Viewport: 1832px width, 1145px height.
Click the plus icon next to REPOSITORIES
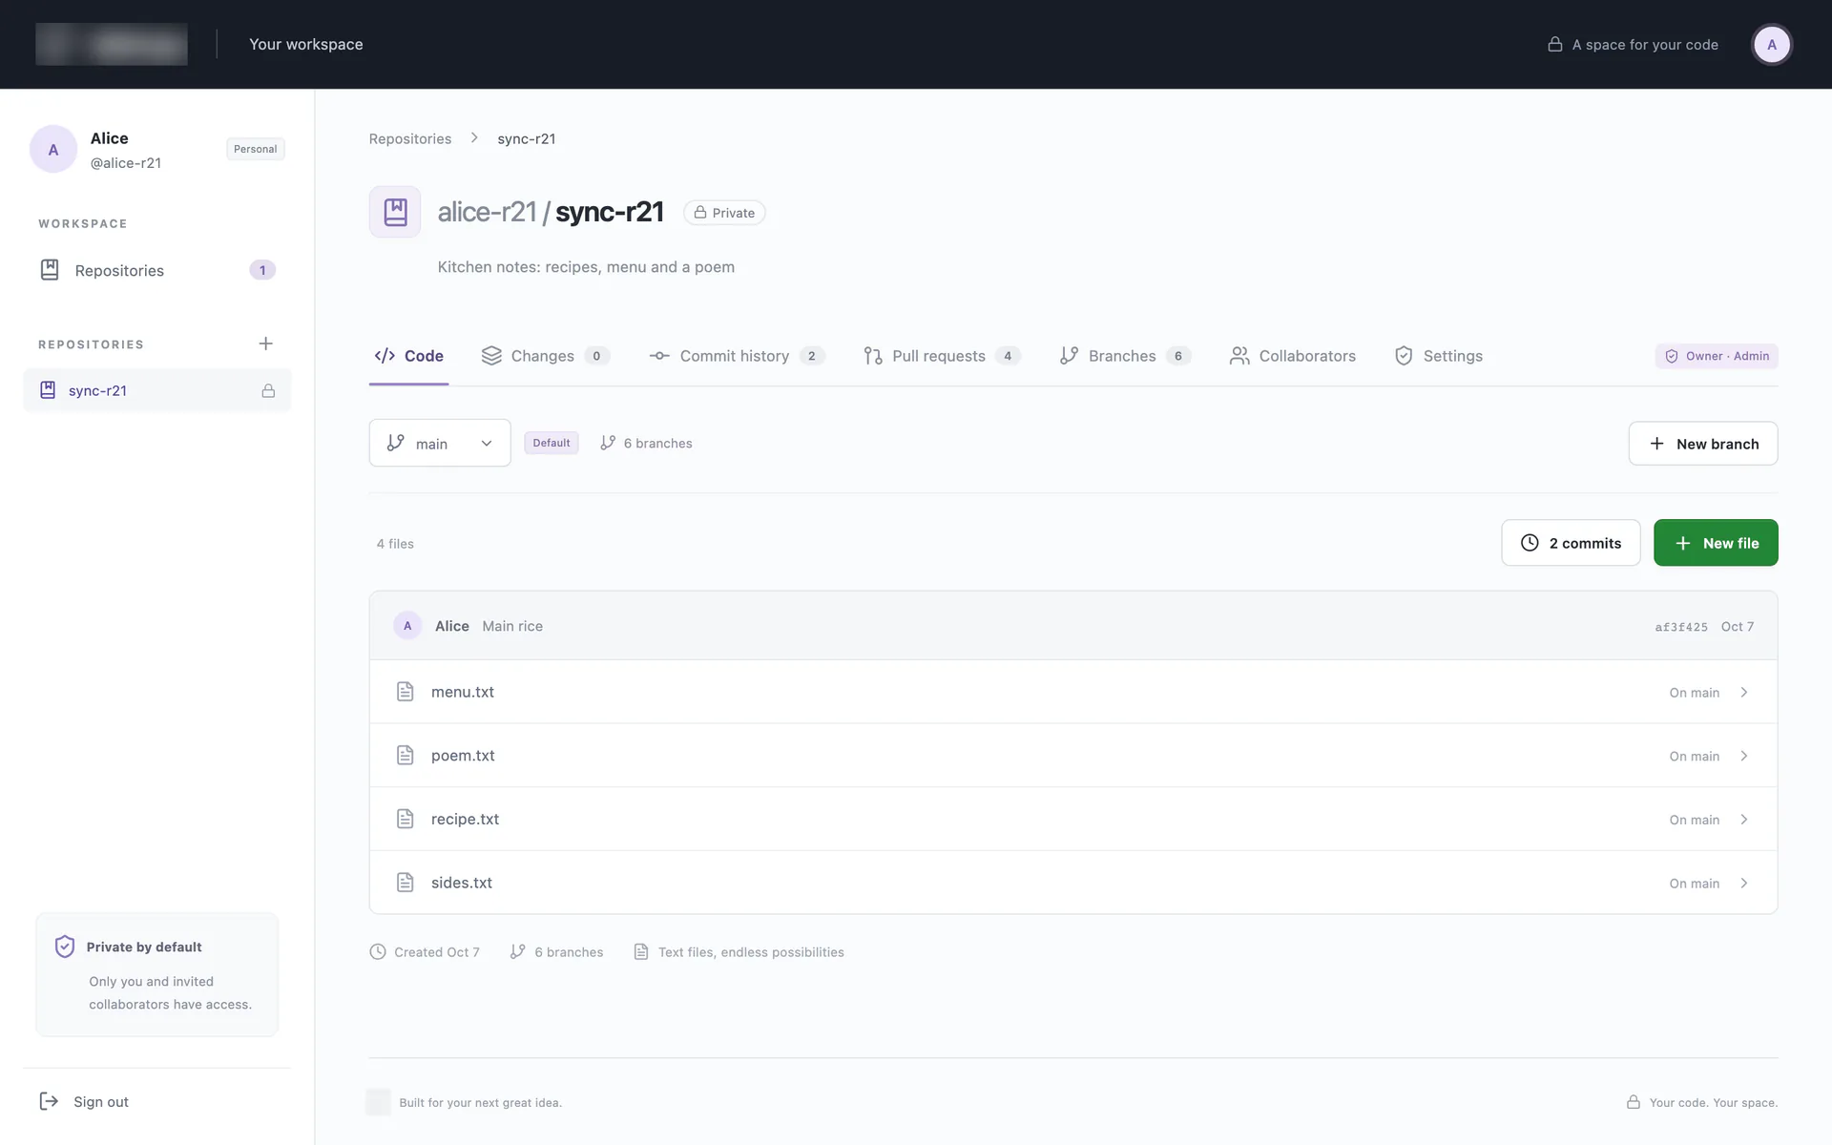click(266, 343)
